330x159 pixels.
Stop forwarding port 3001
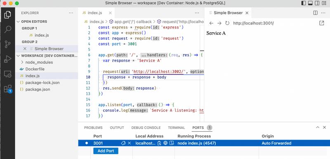point(130,143)
